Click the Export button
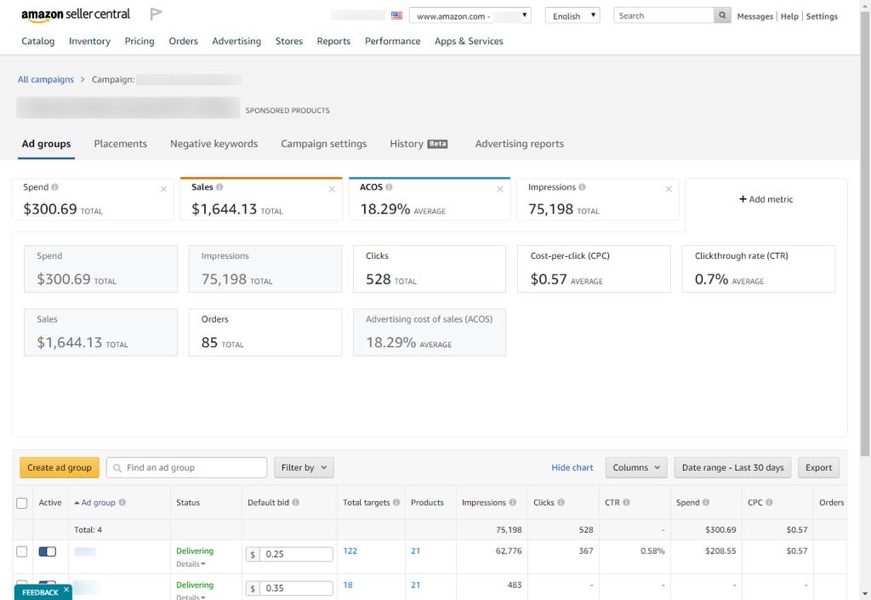 coord(818,468)
